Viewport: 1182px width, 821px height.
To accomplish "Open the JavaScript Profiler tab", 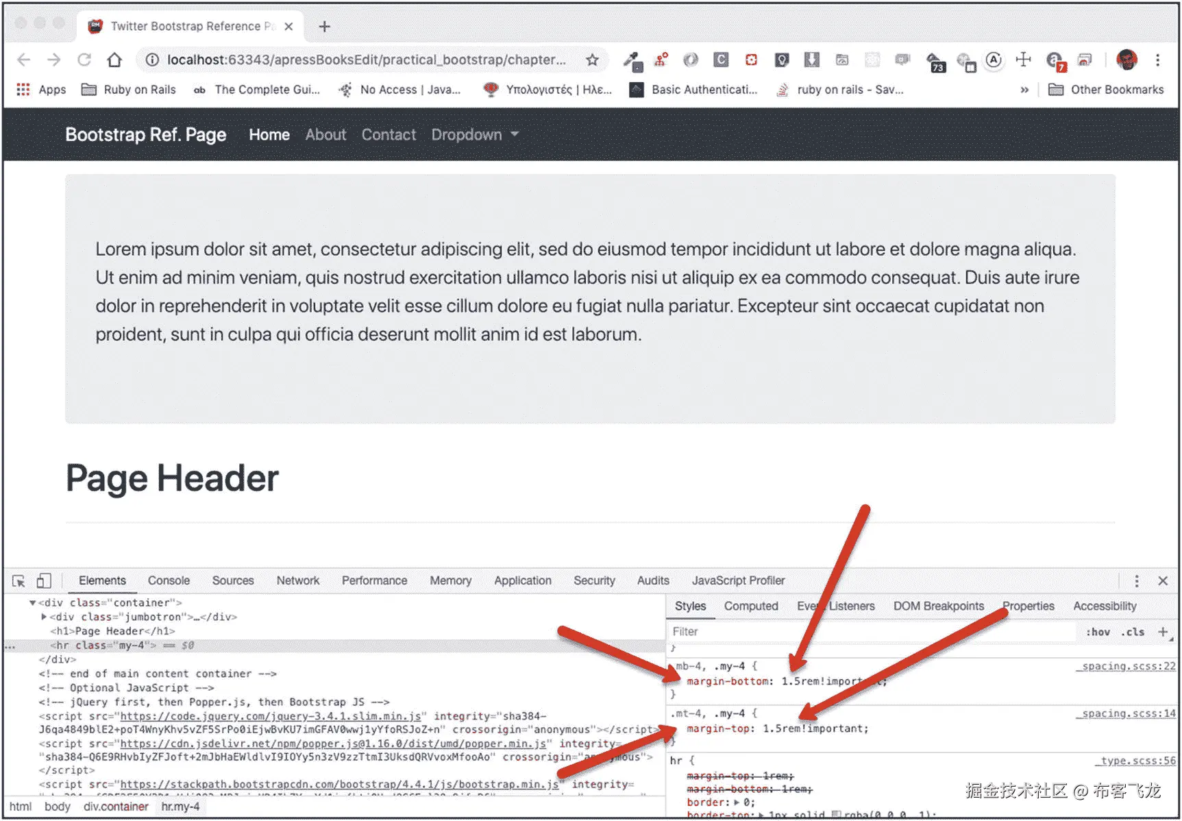I will [738, 580].
